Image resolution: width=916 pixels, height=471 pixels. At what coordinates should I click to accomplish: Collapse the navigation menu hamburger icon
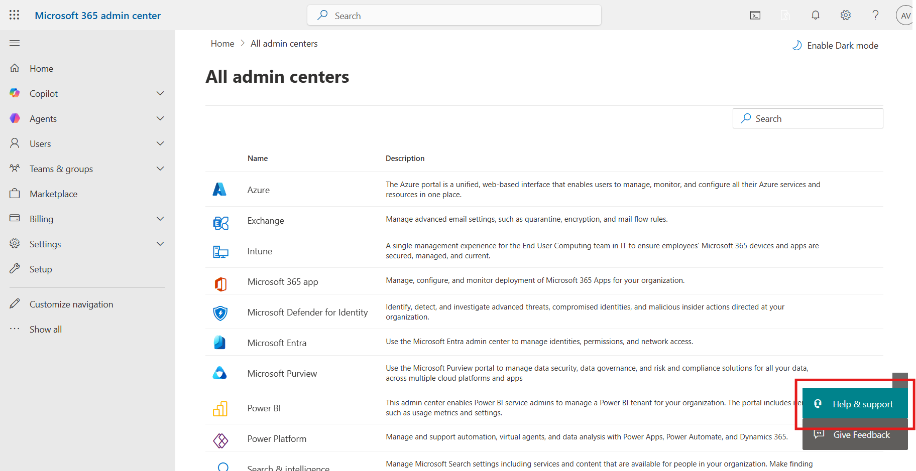(x=15, y=43)
